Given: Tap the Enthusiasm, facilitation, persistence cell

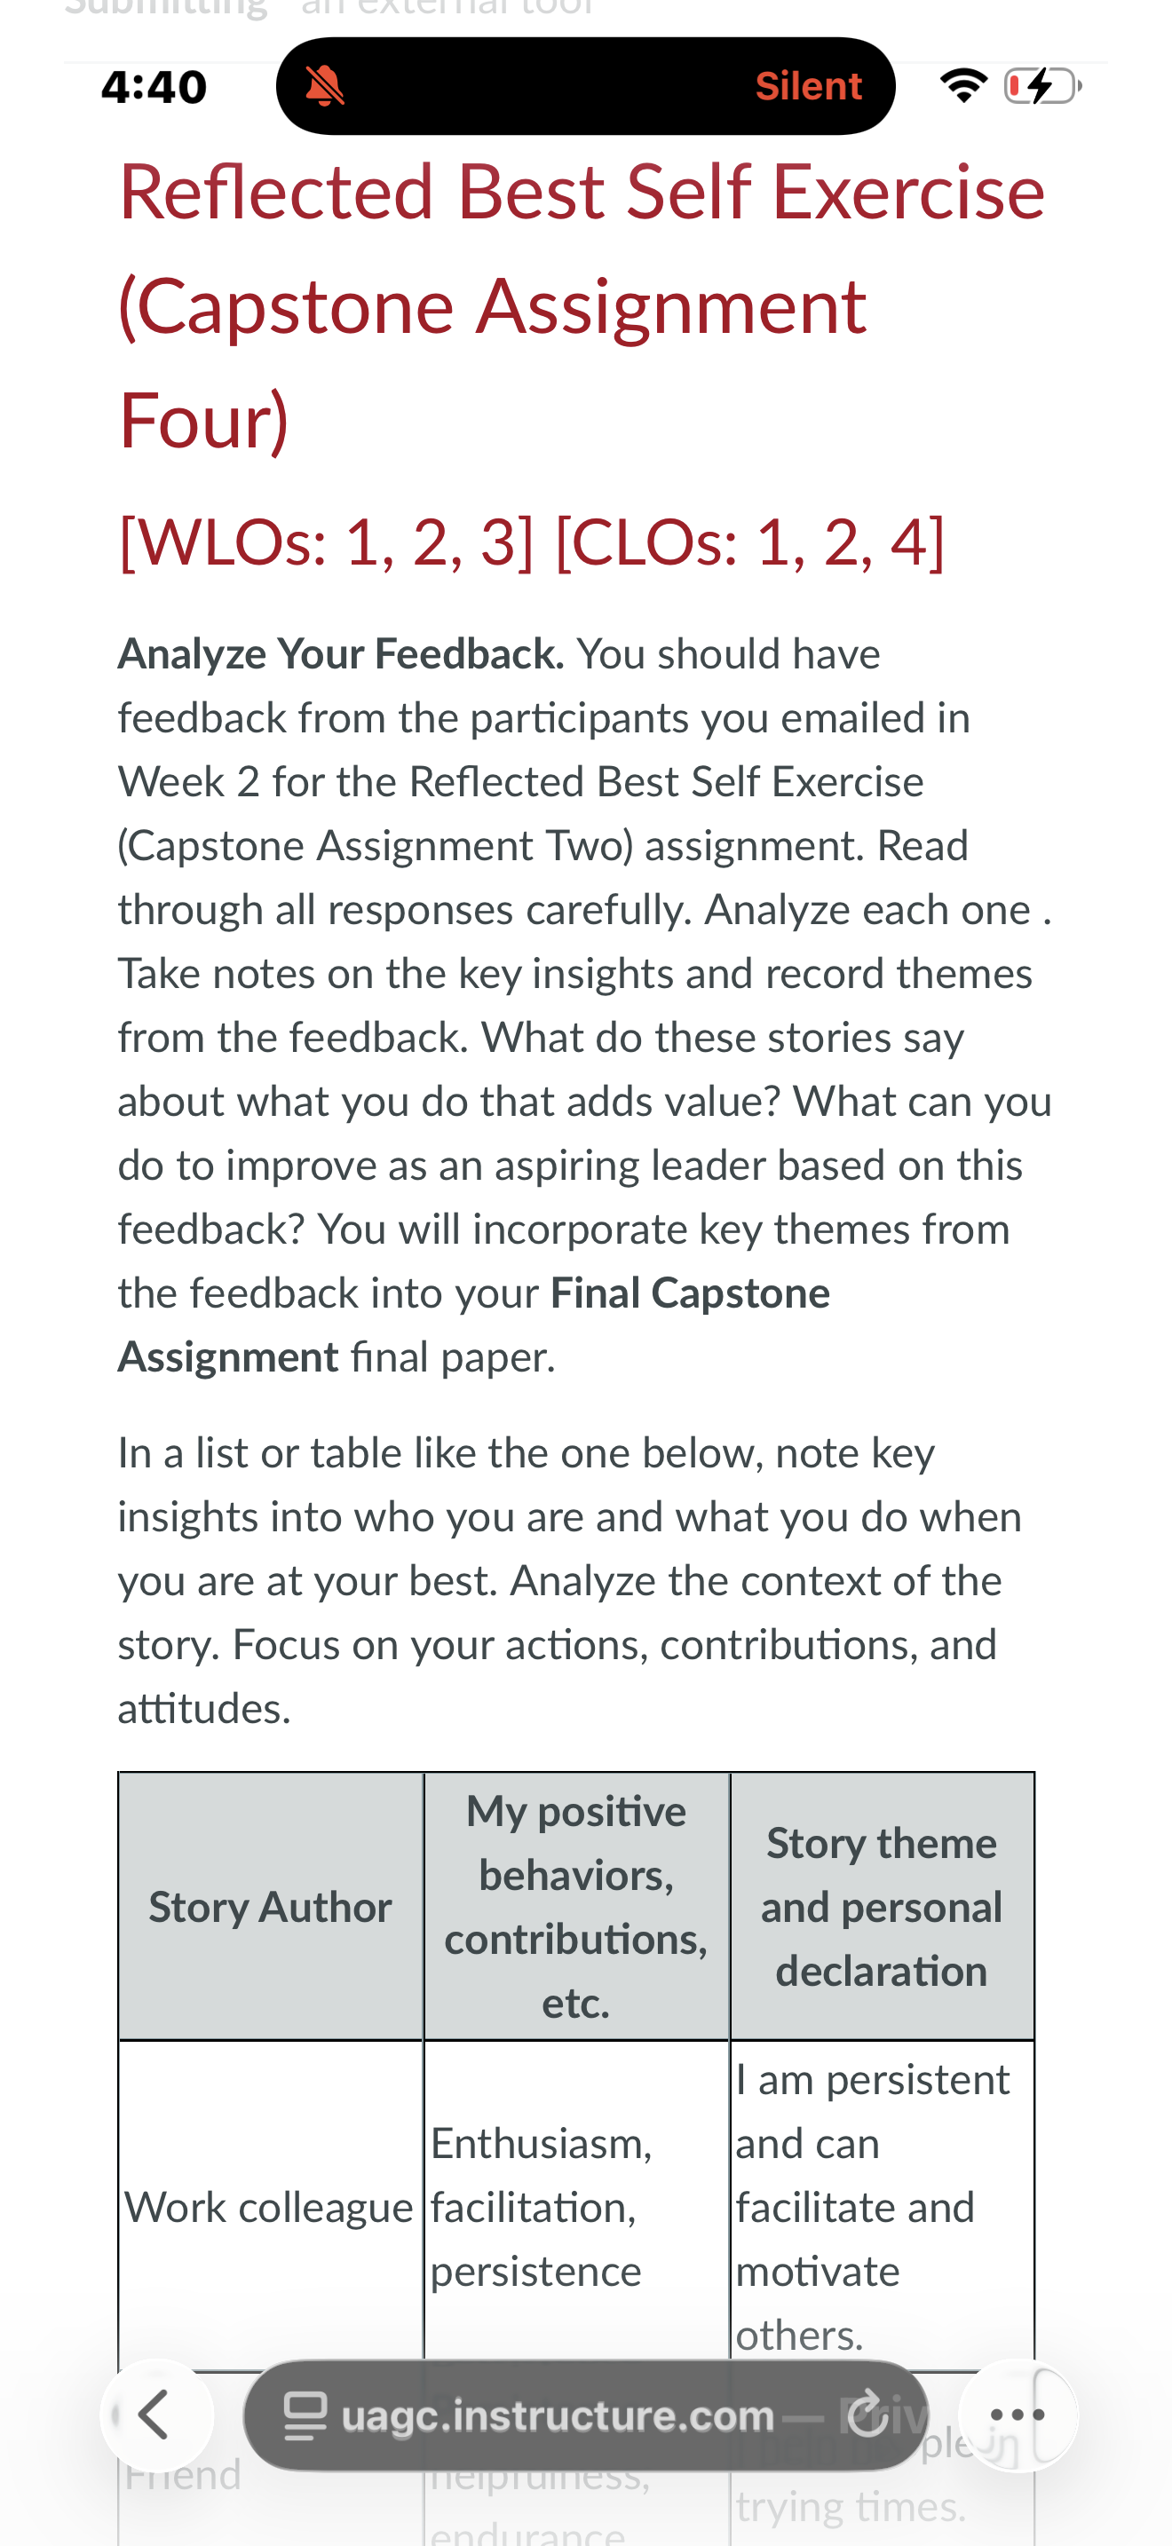Looking at the screenshot, I should point(576,2206).
